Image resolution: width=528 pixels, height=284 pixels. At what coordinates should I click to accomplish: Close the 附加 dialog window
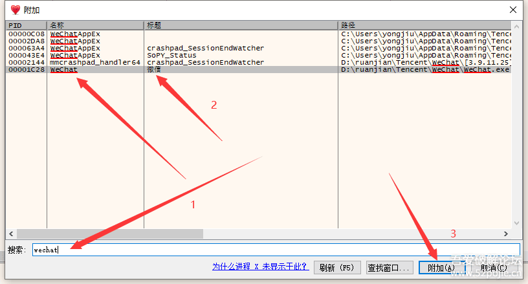click(x=513, y=10)
